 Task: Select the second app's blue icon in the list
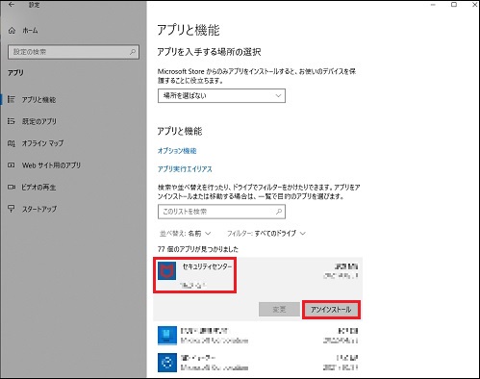click(167, 336)
